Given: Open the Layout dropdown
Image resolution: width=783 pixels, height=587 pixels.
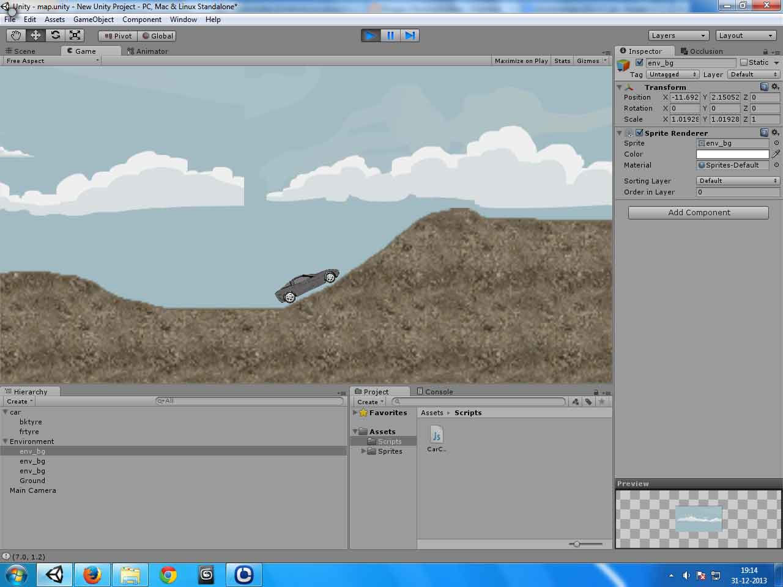Looking at the screenshot, I should [x=746, y=35].
